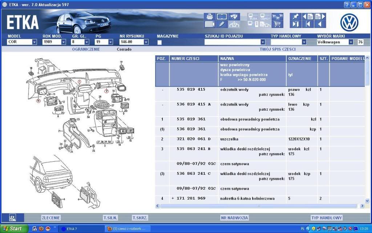The image size is (372, 233).
Task: Open the catalog book icon
Action: [x=222, y=16]
